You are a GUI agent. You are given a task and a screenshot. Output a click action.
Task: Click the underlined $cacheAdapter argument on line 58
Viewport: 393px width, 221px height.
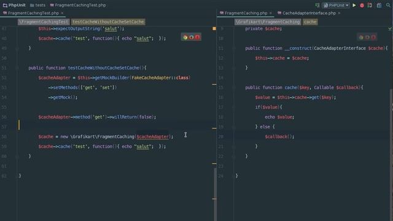pos(153,136)
